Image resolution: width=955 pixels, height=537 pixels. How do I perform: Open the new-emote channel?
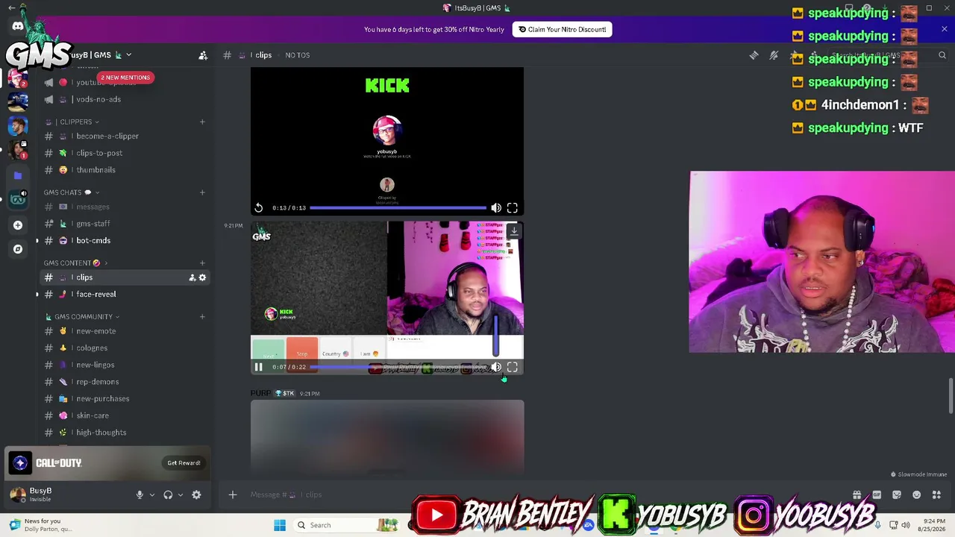(x=124, y=331)
